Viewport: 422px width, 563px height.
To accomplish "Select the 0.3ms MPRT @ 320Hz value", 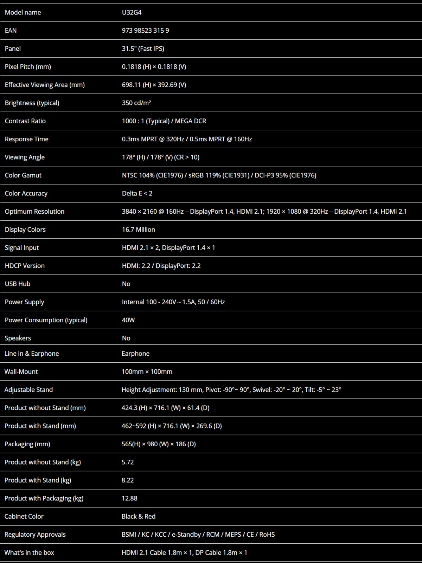I will tap(153, 139).
